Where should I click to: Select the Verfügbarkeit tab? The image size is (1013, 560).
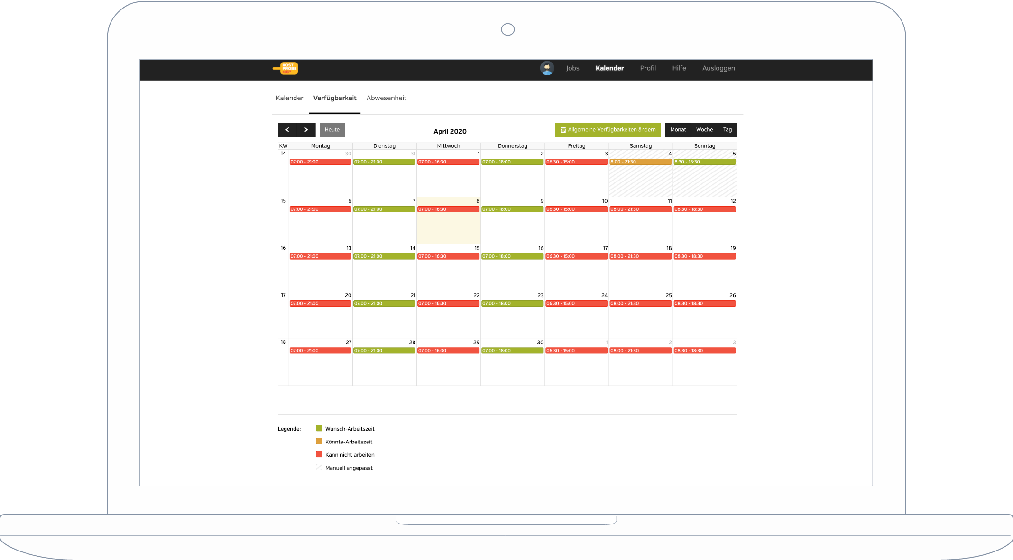[335, 98]
